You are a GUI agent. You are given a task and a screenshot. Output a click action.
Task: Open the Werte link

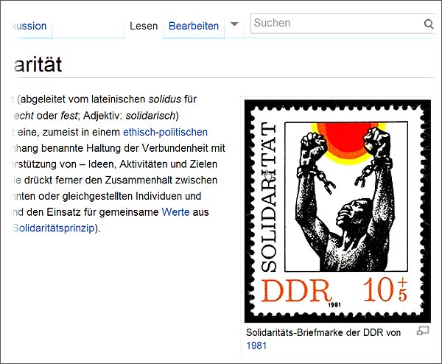[x=175, y=212]
